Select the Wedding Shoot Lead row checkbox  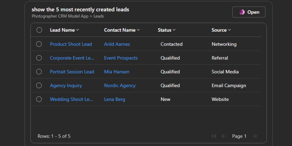tap(39, 99)
